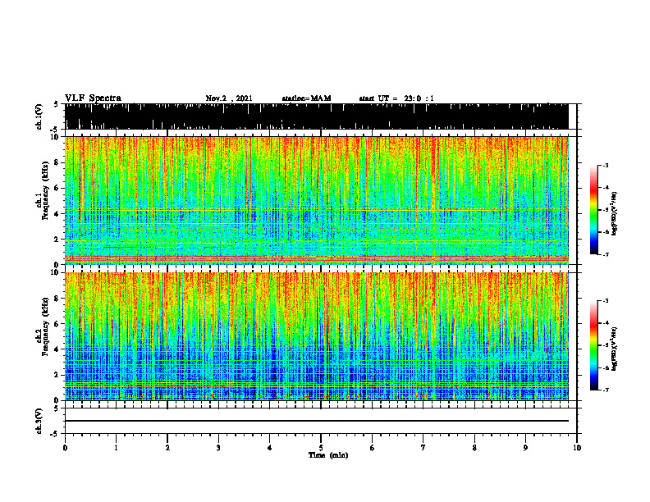Viewport: 650px width, 502px height.
Task: Click the time-axis tick label "0"
Action: pos(65,448)
